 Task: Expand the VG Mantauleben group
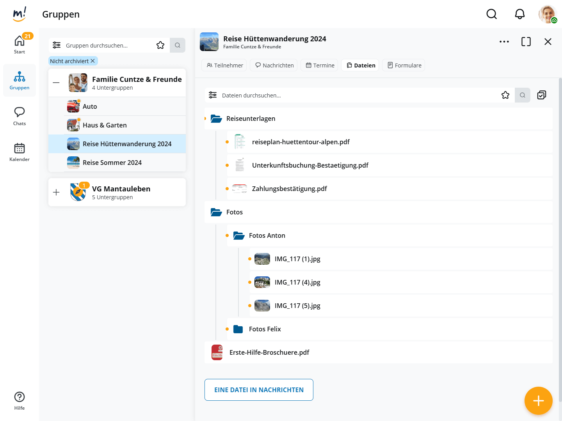tap(56, 192)
